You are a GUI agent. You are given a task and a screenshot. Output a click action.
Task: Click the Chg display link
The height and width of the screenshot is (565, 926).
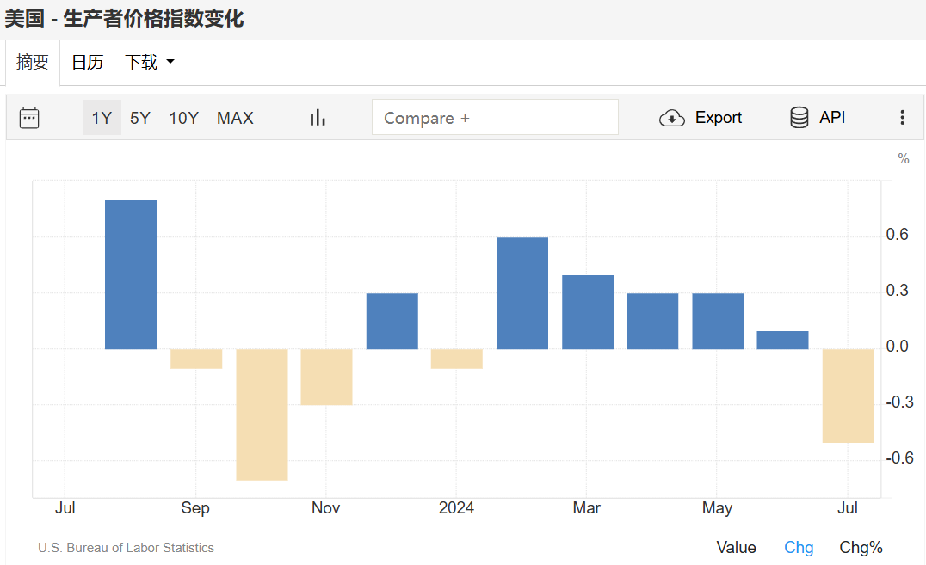tap(799, 547)
